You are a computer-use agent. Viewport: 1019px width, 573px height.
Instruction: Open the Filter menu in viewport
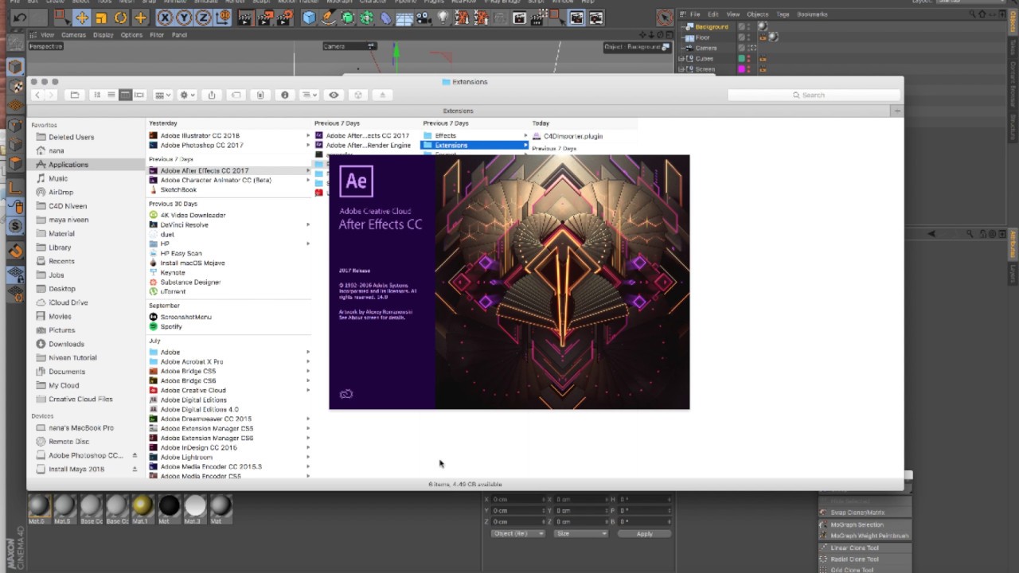click(157, 35)
